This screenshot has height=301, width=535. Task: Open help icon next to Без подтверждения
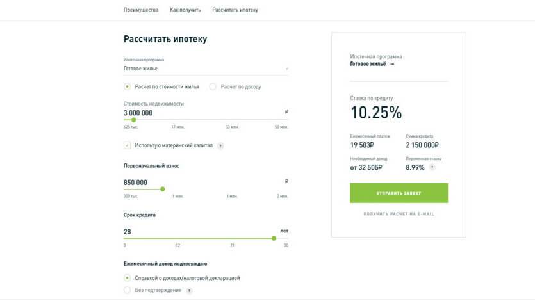click(189, 290)
